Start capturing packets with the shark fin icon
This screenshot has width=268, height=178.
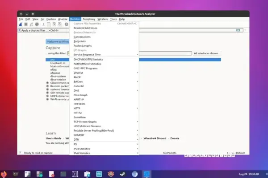[x=21, y=24]
